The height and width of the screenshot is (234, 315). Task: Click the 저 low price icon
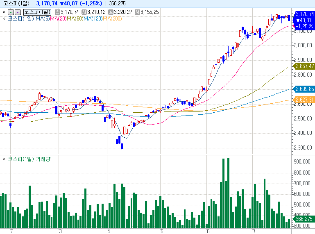pos(137,12)
